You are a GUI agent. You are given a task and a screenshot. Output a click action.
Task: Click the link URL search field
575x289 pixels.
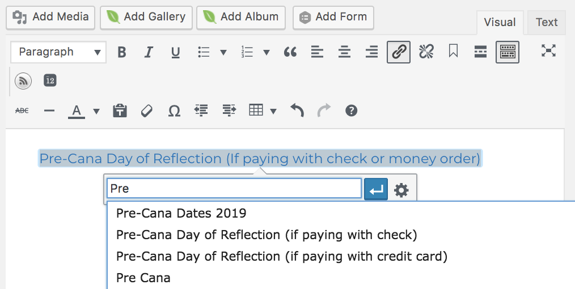coord(234,189)
